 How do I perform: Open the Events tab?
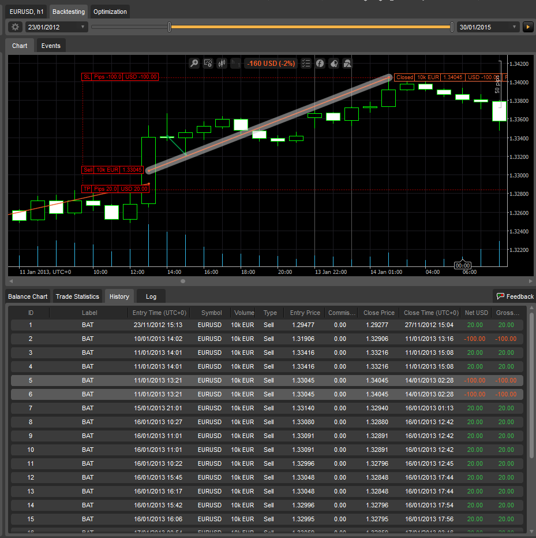point(51,46)
